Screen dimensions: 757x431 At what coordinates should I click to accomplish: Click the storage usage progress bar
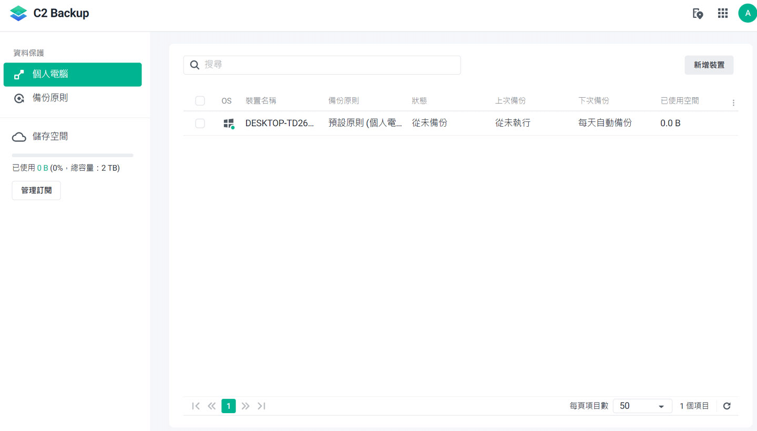[x=73, y=156]
